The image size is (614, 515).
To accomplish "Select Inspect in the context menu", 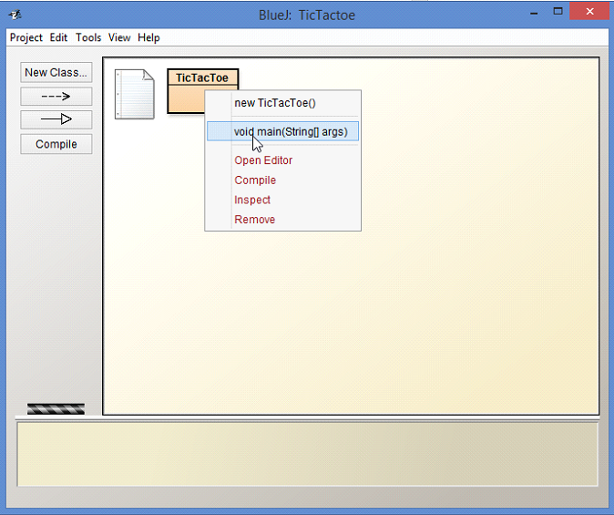I will [x=282, y=200].
